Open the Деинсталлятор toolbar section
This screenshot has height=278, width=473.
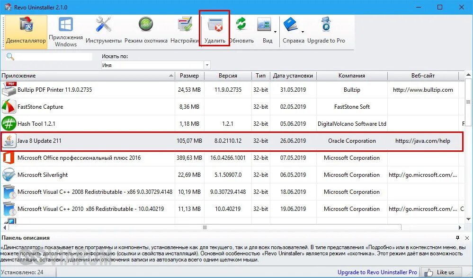(x=26, y=32)
